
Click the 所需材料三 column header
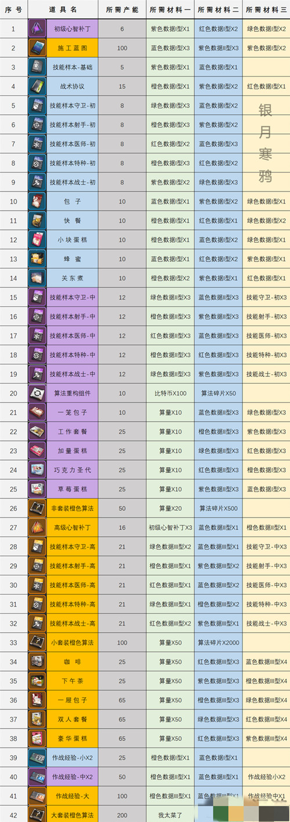[x=266, y=9]
